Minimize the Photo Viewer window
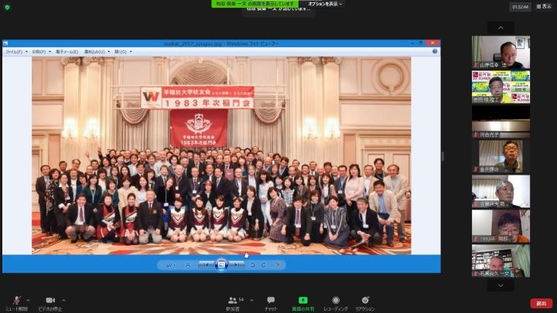The image size is (557, 313). (x=412, y=43)
